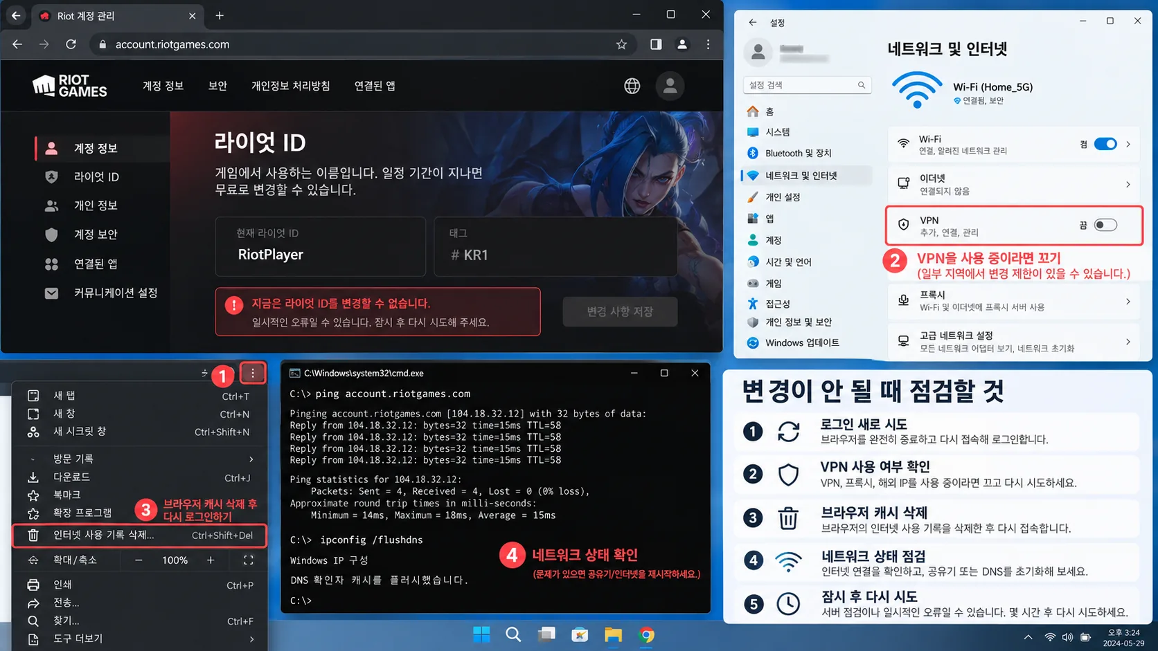This screenshot has width=1158, height=651.
Task: Toggle the VPN switch
Action: pos(1105,225)
